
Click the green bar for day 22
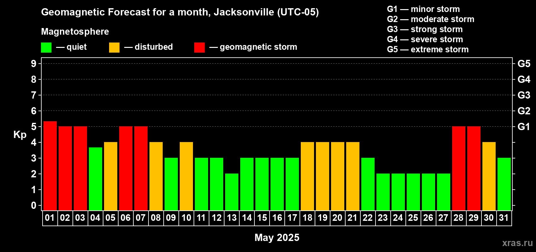(x=368, y=184)
